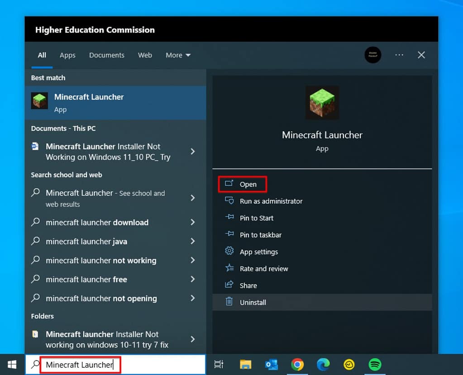Click the Windows Start button
The image size is (463, 375).
pos(12,365)
